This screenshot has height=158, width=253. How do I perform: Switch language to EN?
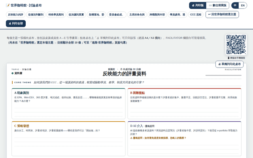click(x=243, y=6)
